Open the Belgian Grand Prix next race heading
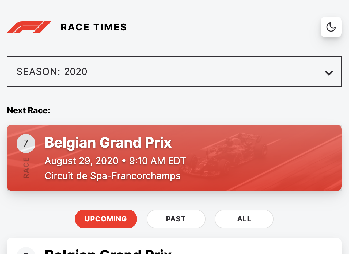 click(108, 143)
